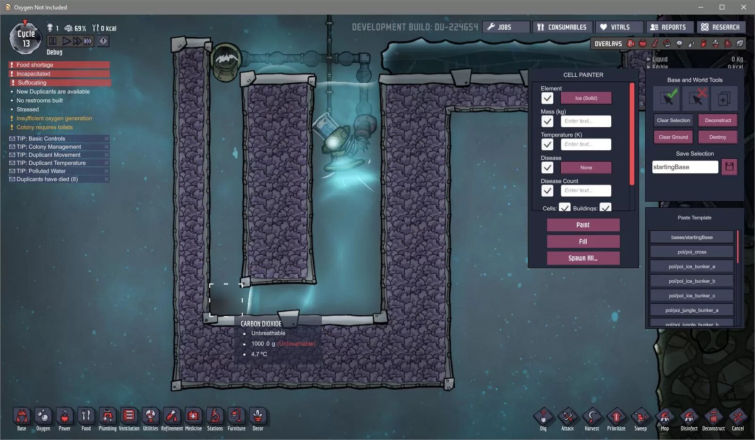Open the Reports menu
This screenshot has width=755, height=440.
tap(670, 27)
